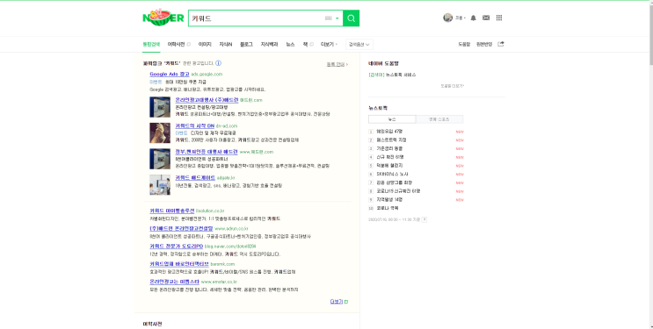Click the green magnifier search button
The height and width of the screenshot is (329, 653).
(x=351, y=18)
